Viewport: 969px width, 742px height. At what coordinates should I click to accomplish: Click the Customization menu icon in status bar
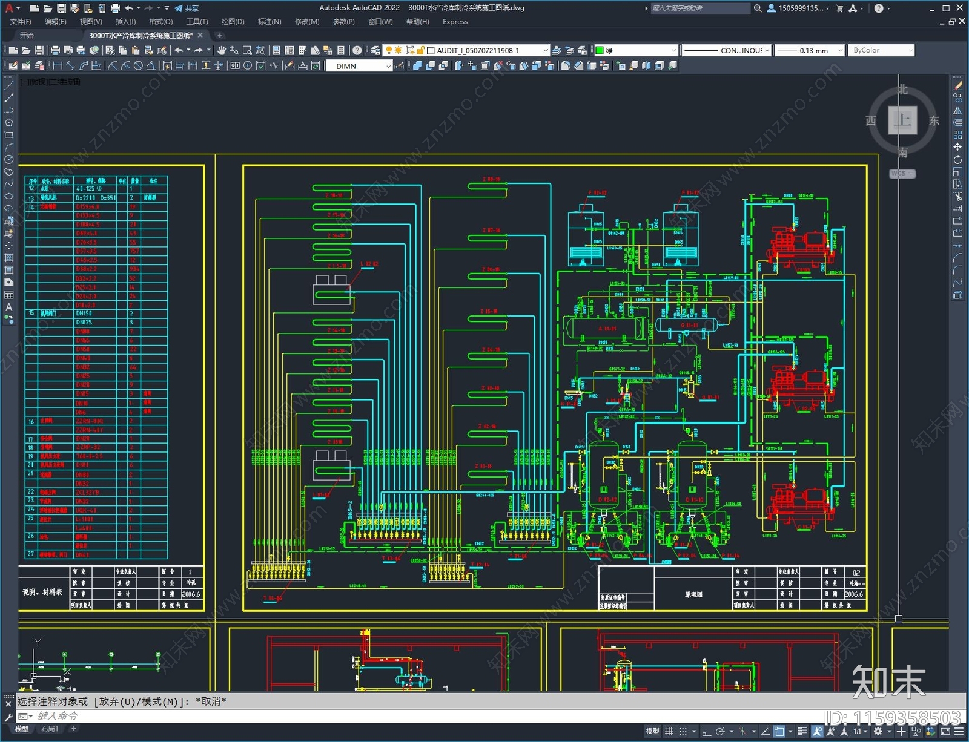959,731
